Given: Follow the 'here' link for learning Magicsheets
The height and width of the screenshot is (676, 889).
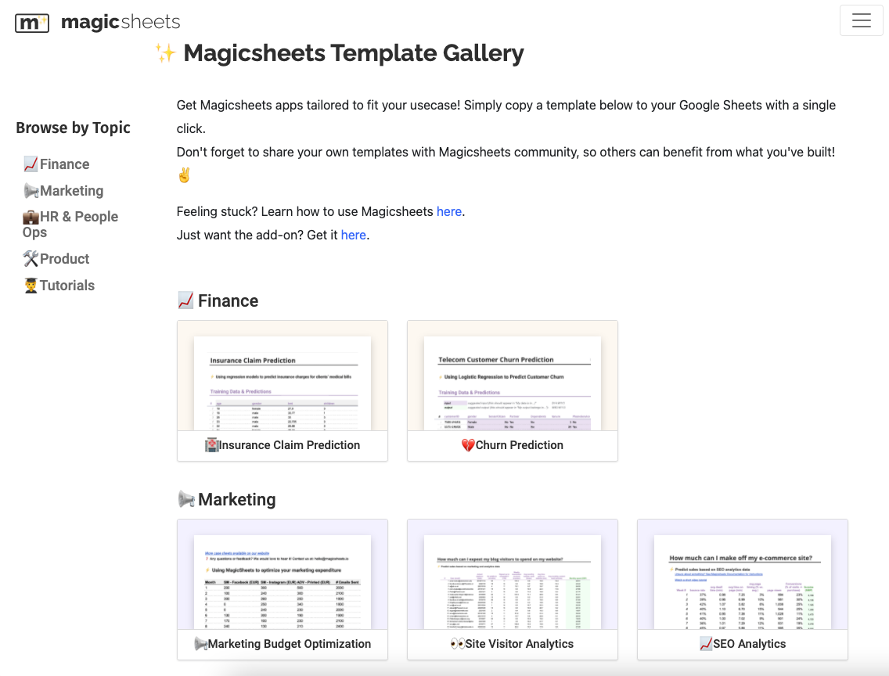Looking at the screenshot, I should 448,211.
